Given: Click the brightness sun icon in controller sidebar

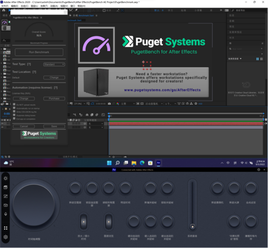Looking at the screenshot, I should [x=5, y=178].
